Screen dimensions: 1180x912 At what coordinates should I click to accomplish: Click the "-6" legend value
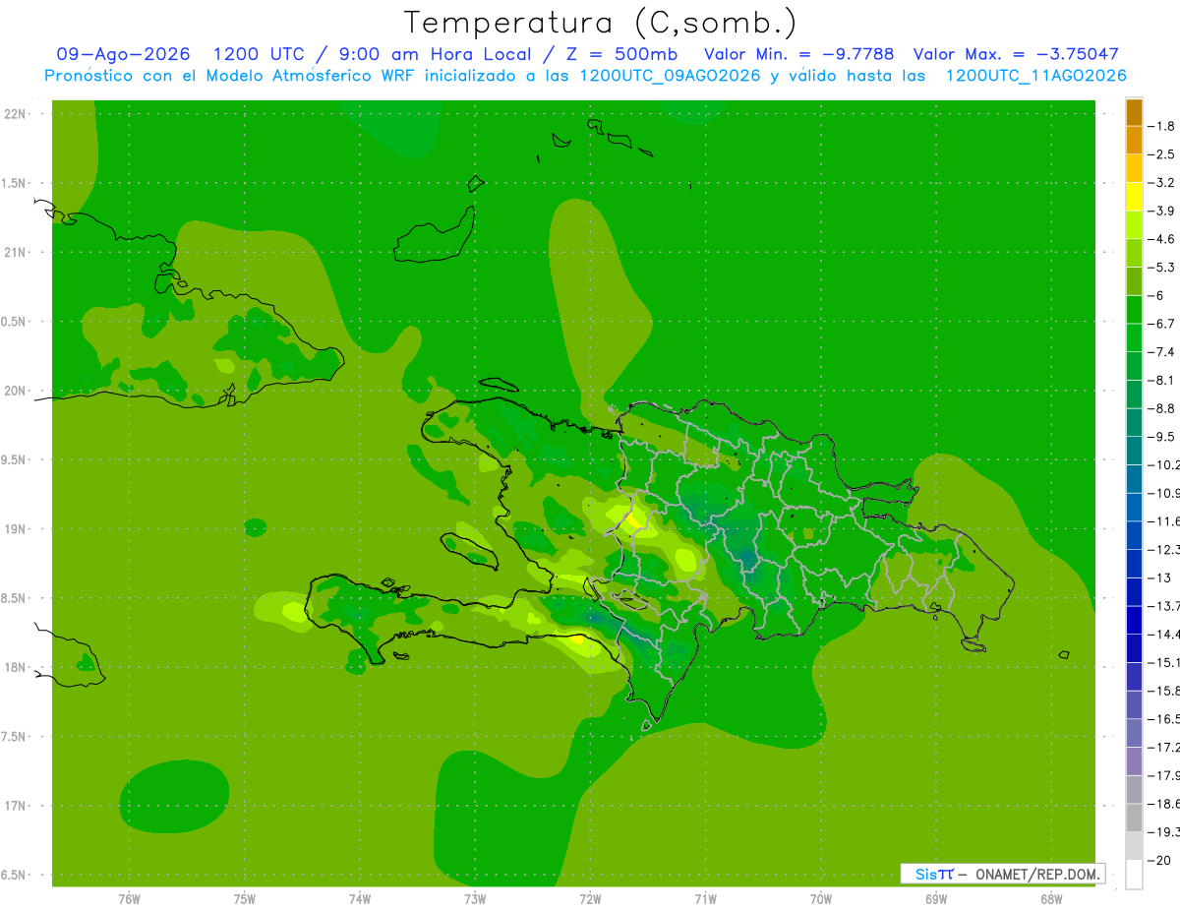click(1156, 295)
